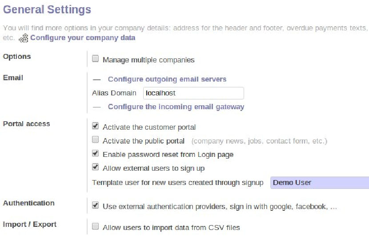Disable password reset from Login page checkbox
The image size is (369, 238).
[95, 154]
